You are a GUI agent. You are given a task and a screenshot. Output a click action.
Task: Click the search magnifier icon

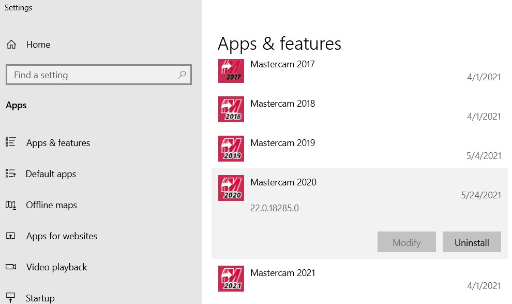(x=182, y=75)
